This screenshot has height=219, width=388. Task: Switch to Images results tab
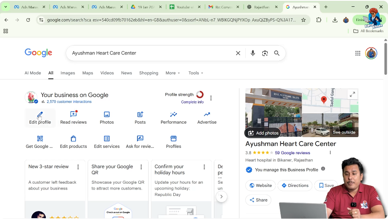tap(68, 73)
